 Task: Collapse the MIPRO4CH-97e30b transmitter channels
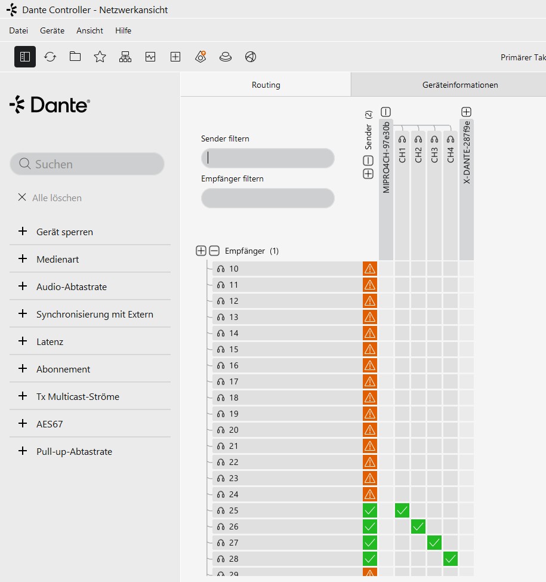click(385, 112)
